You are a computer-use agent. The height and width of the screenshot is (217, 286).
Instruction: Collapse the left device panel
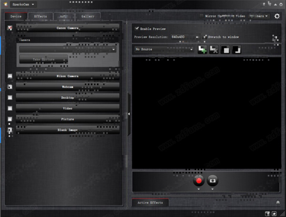[129, 114]
